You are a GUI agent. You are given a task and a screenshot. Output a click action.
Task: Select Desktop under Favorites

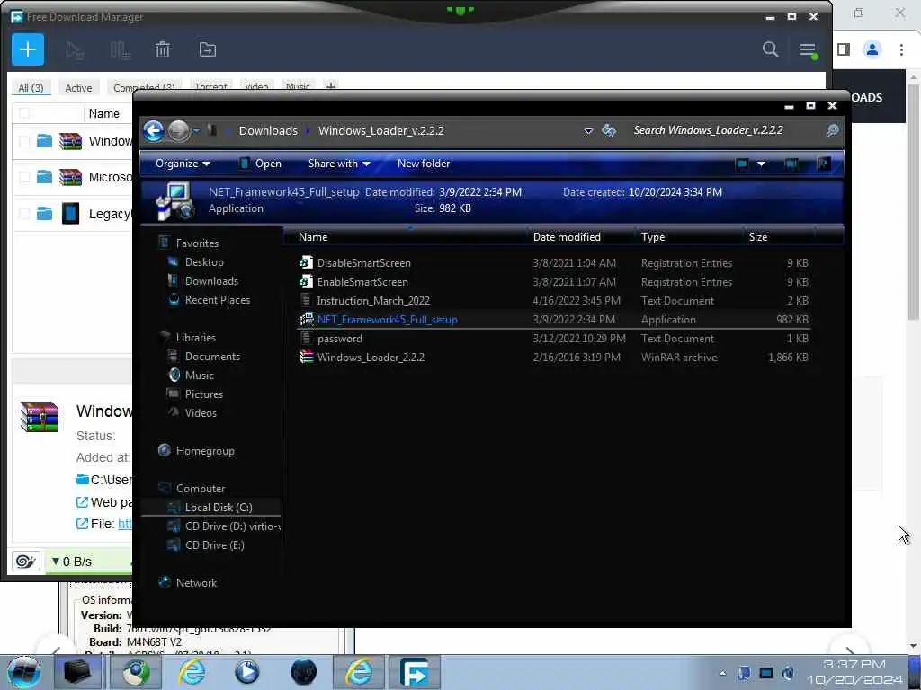204,262
